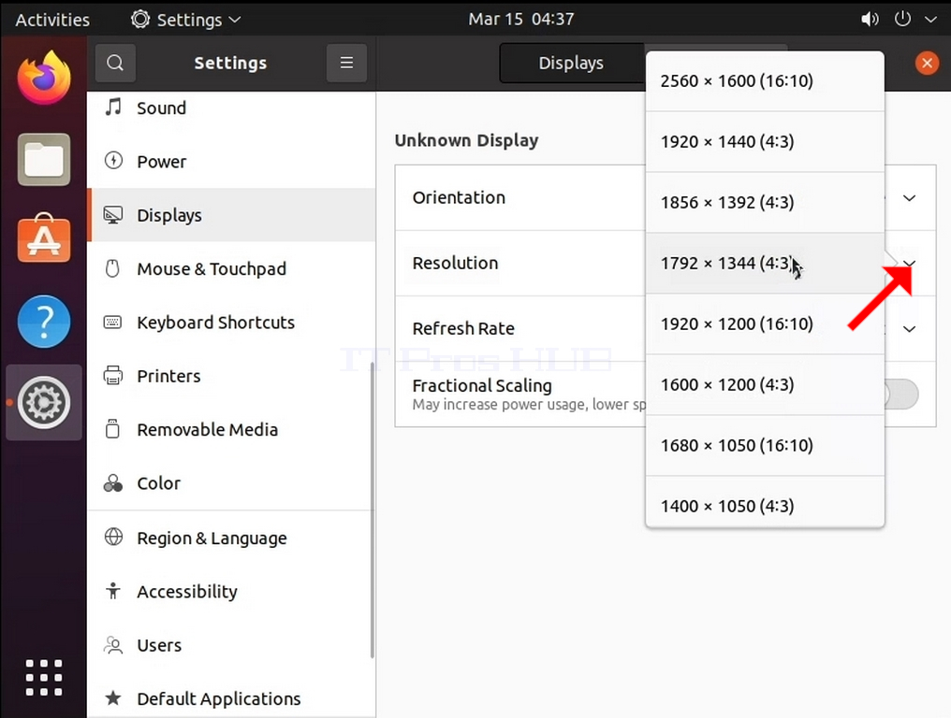Select 2560 × 1600 (16:10) resolution
This screenshot has width=951, height=718.
[x=765, y=81]
